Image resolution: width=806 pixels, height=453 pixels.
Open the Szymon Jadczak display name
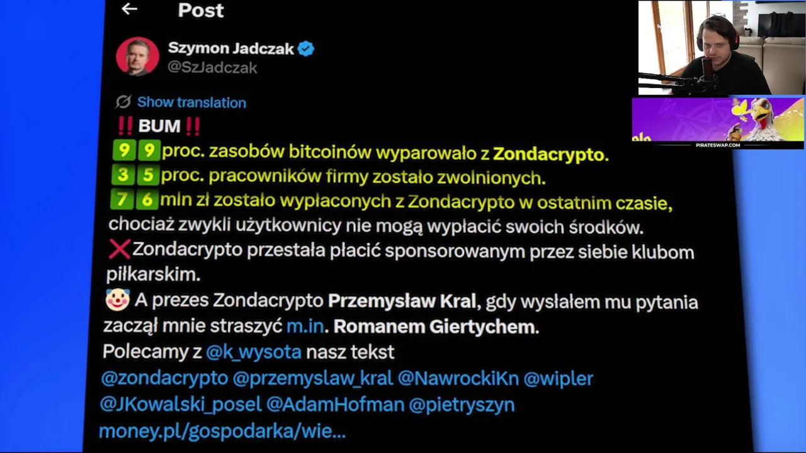(x=230, y=48)
